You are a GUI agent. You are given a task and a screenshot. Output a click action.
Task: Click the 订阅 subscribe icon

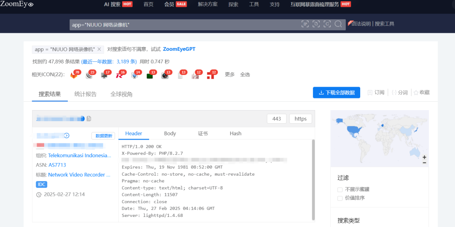pyautogui.click(x=370, y=92)
